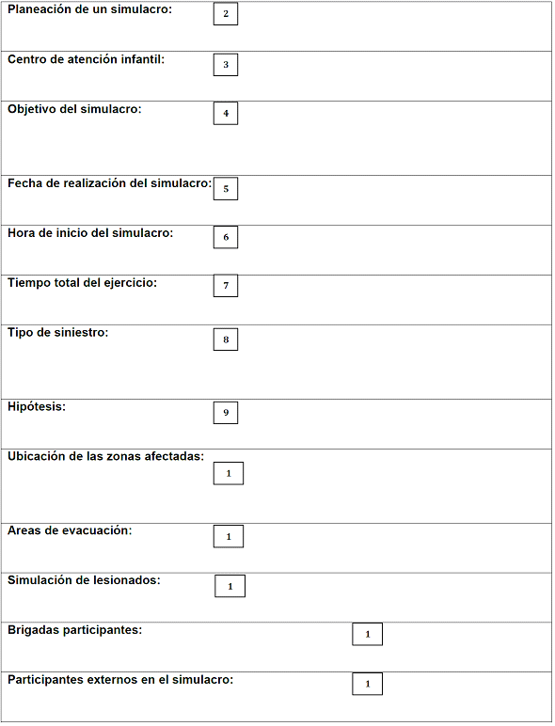
Task: Select the 'Centro de atención infantil:' label
Action: click(x=86, y=59)
